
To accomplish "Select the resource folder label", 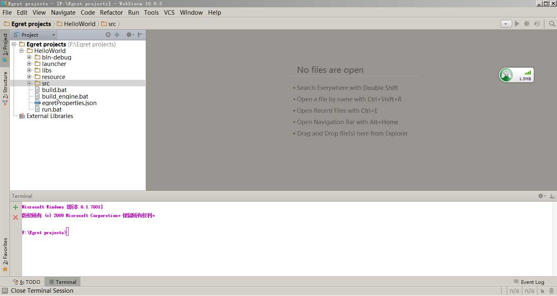I will click(53, 77).
